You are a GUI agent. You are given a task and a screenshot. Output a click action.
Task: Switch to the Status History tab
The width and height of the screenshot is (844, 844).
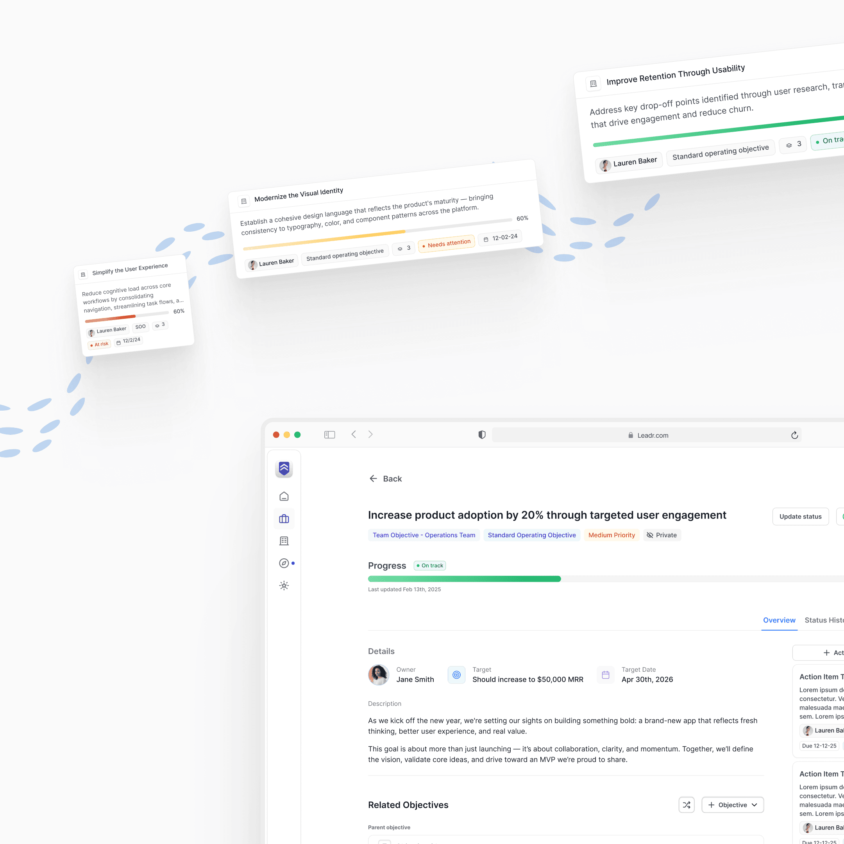click(x=824, y=620)
